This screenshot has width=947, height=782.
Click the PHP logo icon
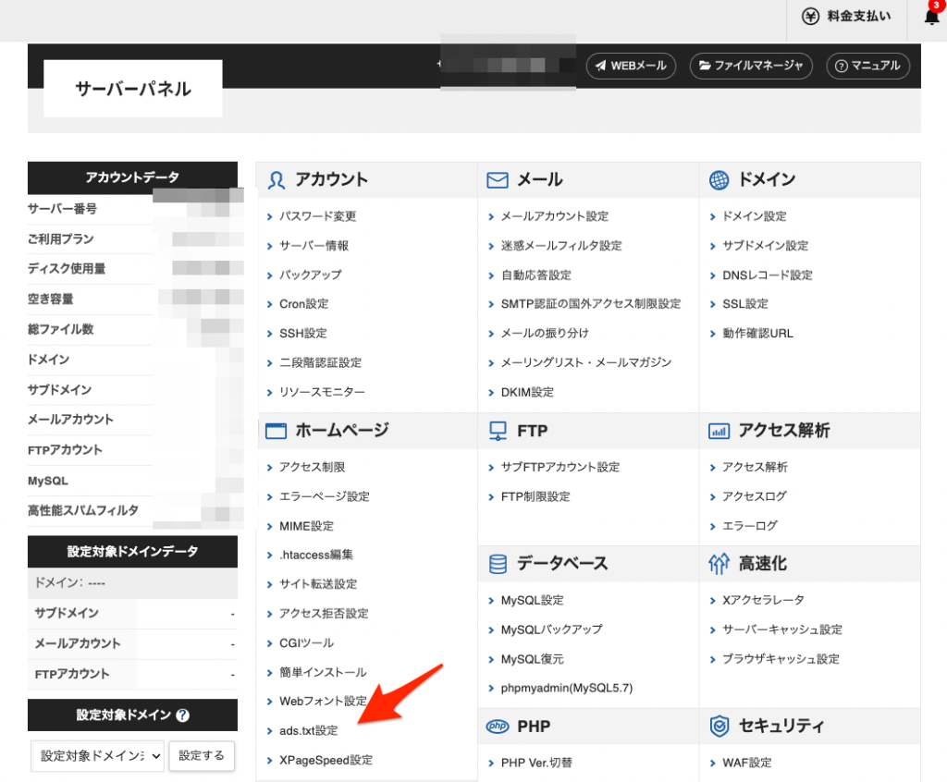click(x=498, y=727)
